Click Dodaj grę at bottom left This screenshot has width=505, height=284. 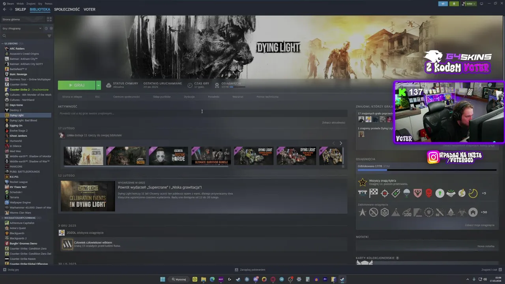(x=11, y=270)
